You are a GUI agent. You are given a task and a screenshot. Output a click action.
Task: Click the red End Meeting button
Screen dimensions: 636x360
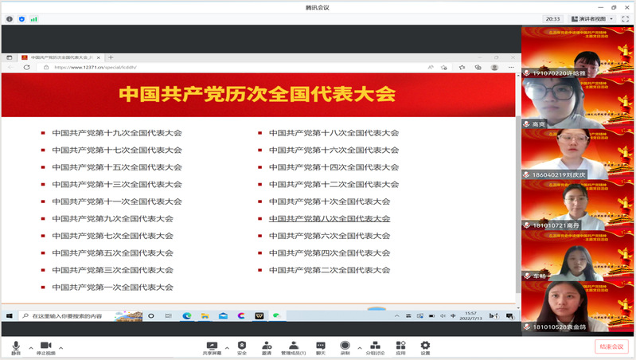click(x=611, y=346)
